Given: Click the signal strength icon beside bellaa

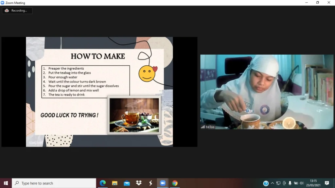Looking at the screenshot, I should (x=203, y=127).
